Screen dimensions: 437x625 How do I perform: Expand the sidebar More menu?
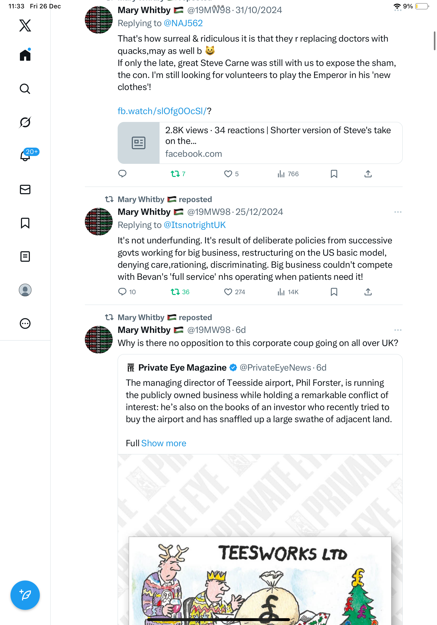pyautogui.click(x=25, y=324)
